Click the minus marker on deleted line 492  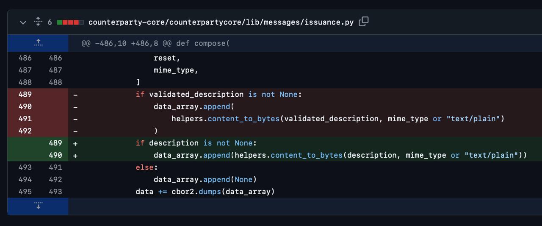click(x=75, y=131)
